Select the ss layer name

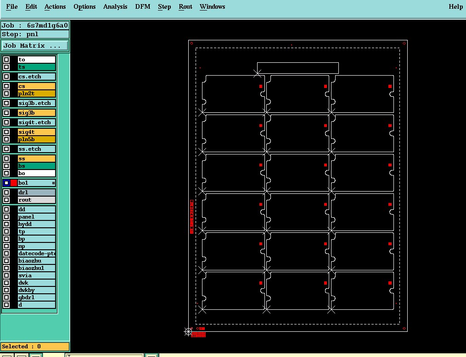click(37, 159)
